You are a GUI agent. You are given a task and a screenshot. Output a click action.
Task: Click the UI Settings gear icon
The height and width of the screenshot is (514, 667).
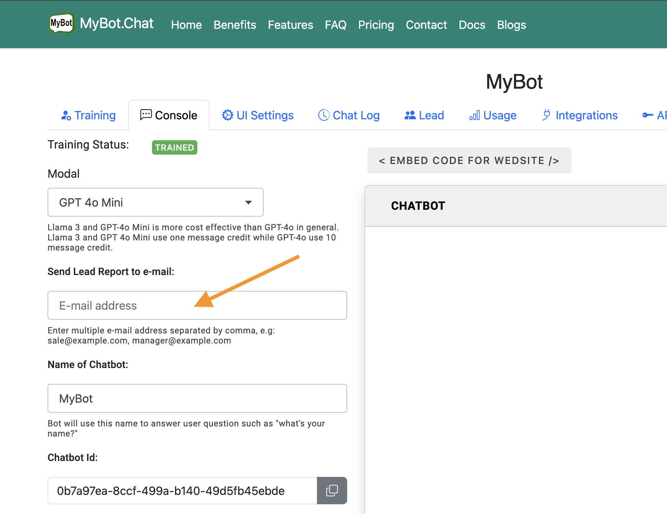(227, 115)
